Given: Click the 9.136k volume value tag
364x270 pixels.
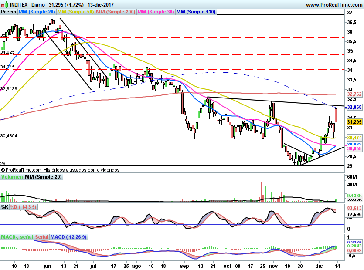Looking at the screenshot, I should 354,196.
